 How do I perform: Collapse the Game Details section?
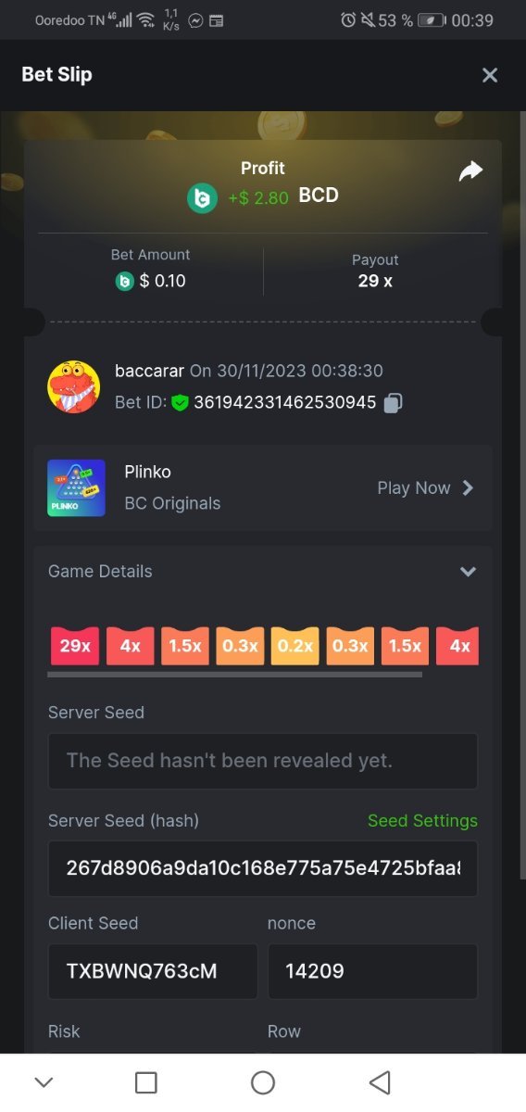(x=468, y=572)
